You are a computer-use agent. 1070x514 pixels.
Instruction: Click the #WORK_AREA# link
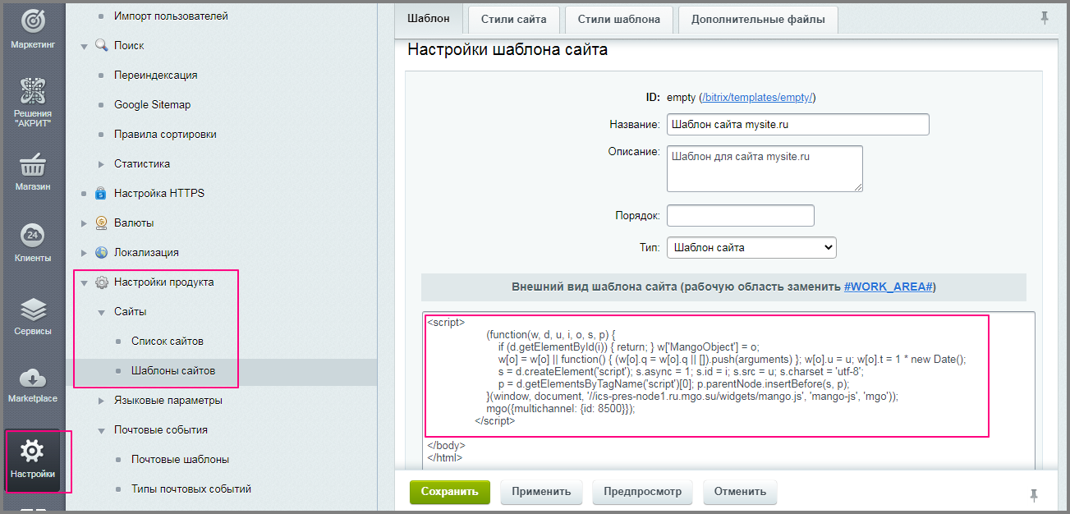coord(888,287)
